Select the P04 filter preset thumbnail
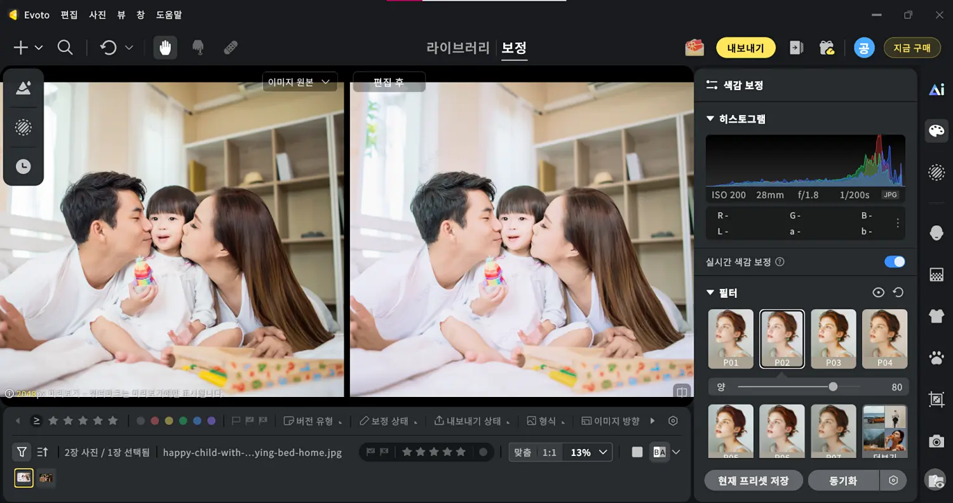Screen dimensions: 953x503 tap(884, 339)
